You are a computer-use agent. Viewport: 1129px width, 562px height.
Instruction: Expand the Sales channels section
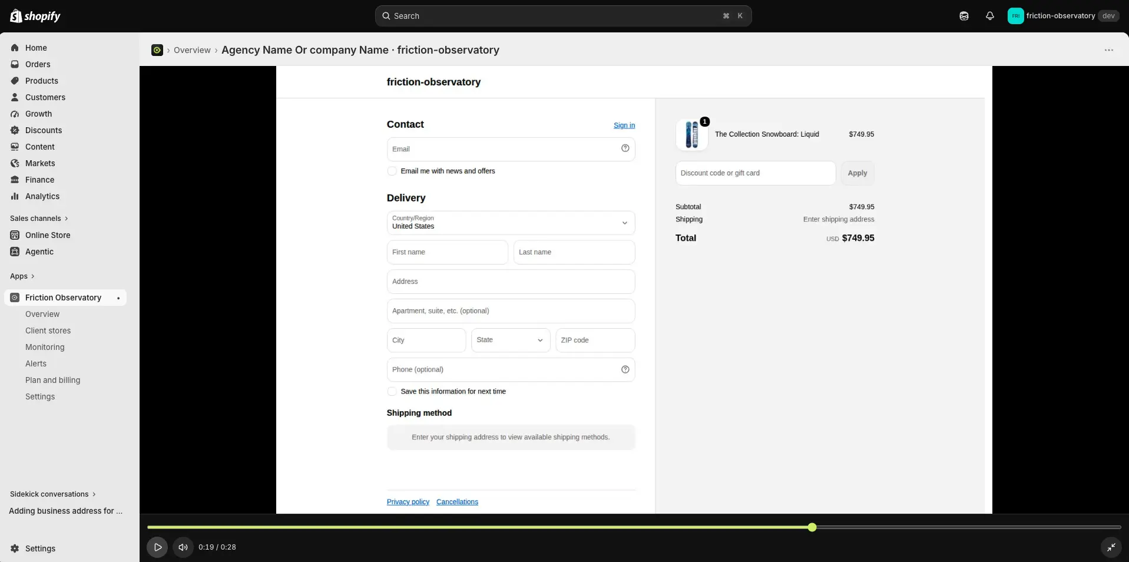pyautogui.click(x=39, y=219)
